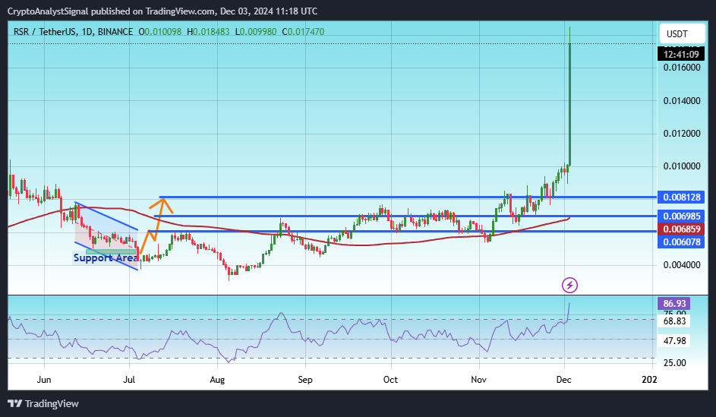Click the 0.014000 price axis label

coord(682,100)
